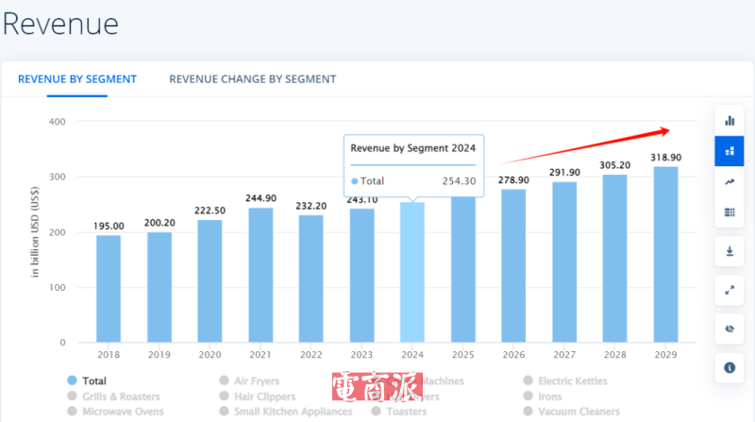
Task: Click the Small Kitchen Appliances legend label
Action: point(293,412)
